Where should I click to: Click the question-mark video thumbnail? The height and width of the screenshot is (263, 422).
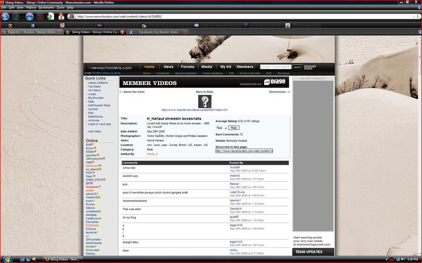(204, 101)
